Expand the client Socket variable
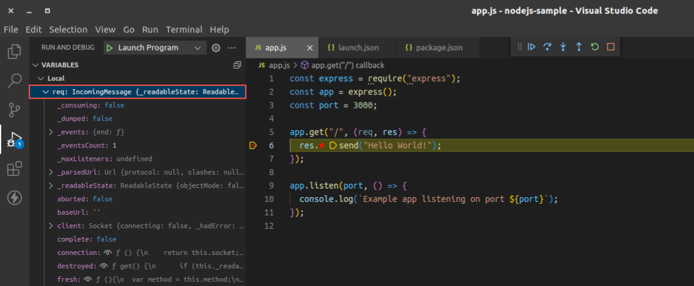The image size is (694, 286). (x=51, y=226)
